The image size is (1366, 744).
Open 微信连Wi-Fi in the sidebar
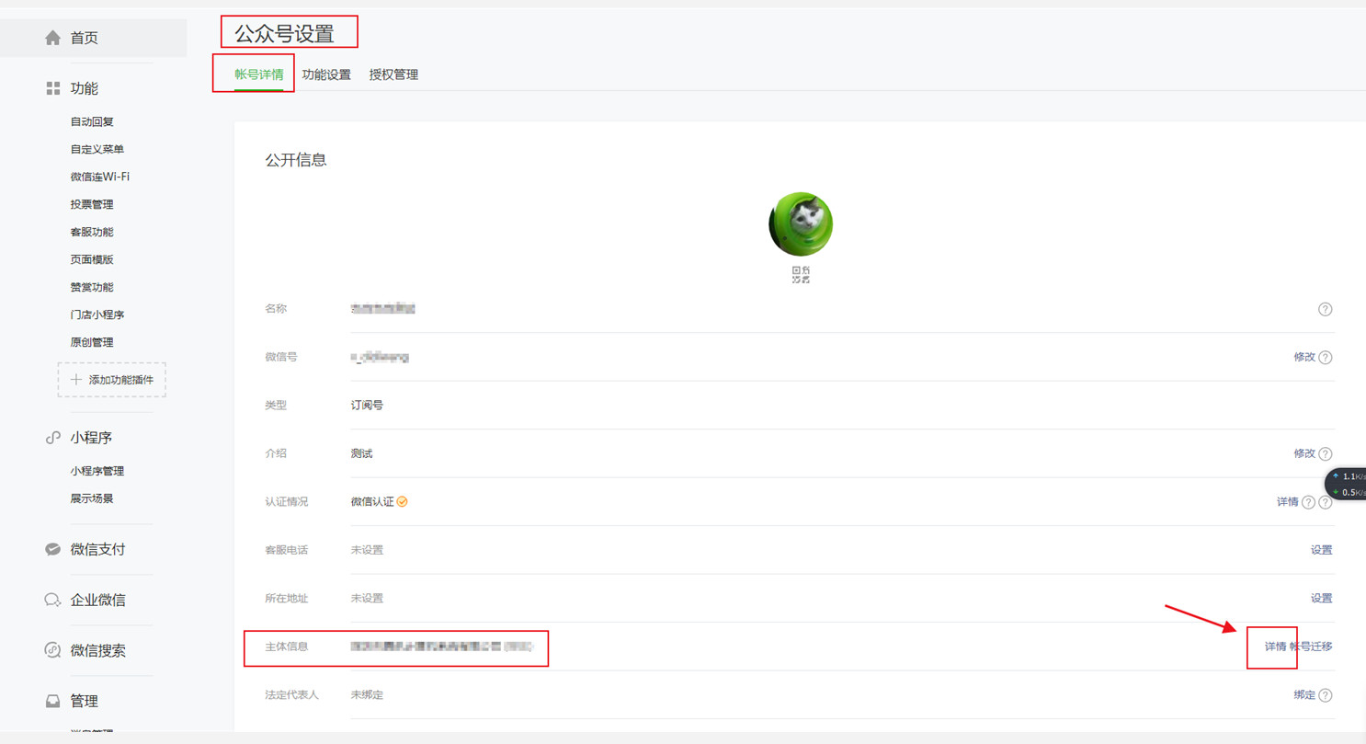[x=100, y=177]
